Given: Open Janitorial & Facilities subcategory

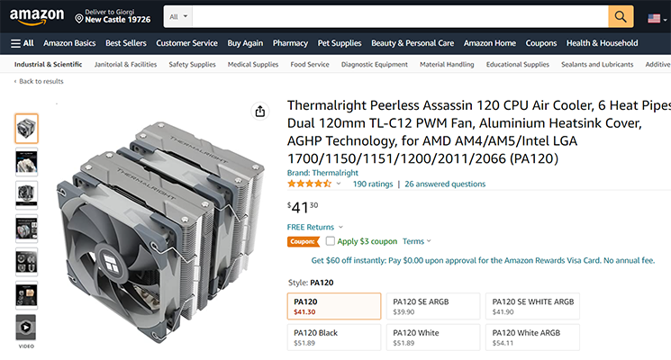Looking at the screenshot, I should pos(125,65).
